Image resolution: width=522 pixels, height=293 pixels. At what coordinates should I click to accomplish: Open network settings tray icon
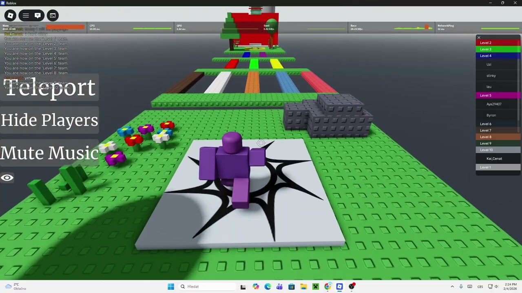490,286
